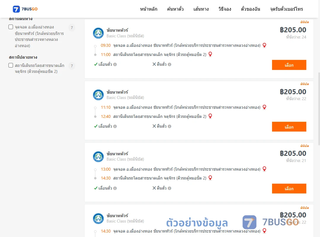
Task: Open map pin for 09:30 departure point
Action: point(264,45)
